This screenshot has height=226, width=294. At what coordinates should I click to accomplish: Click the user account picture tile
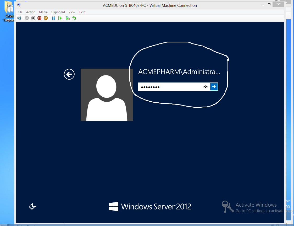[x=107, y=95]
